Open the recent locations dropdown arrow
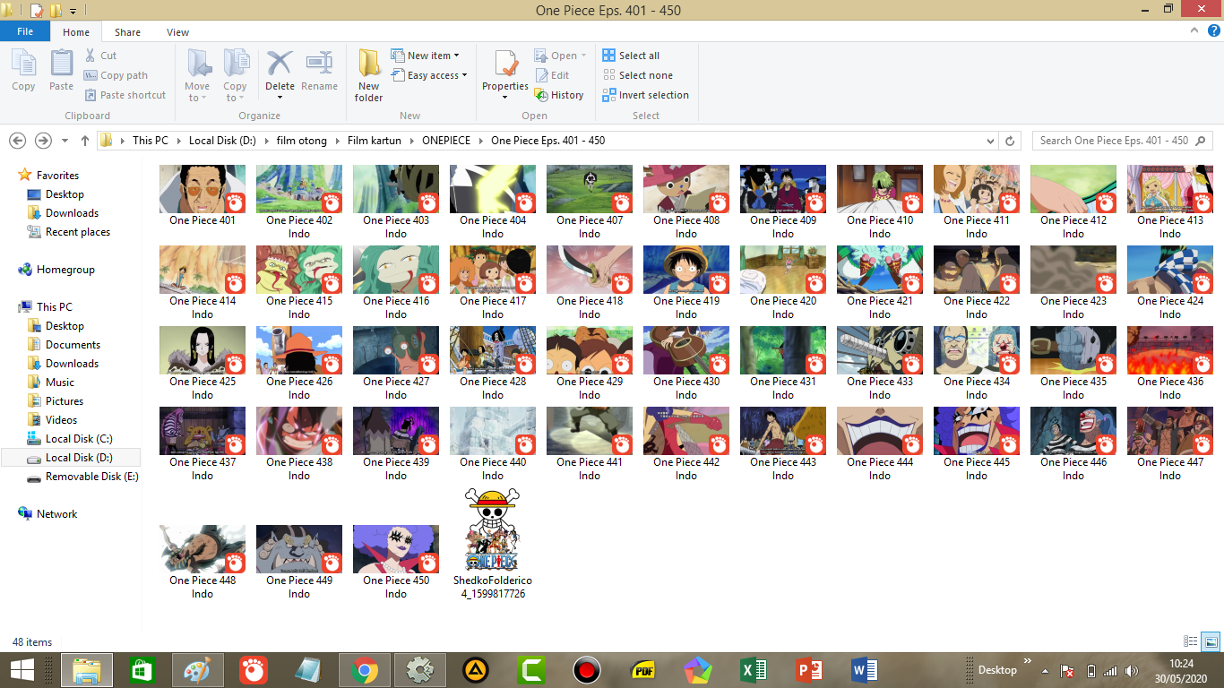Viewport: 1224px width, 688px height. 65,141
